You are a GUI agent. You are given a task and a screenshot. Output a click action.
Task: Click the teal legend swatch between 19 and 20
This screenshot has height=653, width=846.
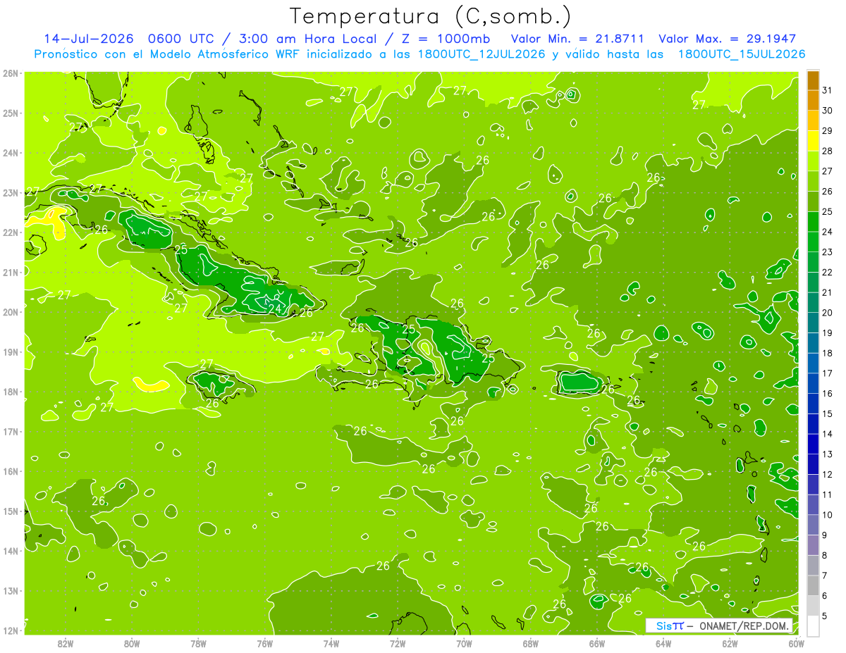click(x=813, y=323)
